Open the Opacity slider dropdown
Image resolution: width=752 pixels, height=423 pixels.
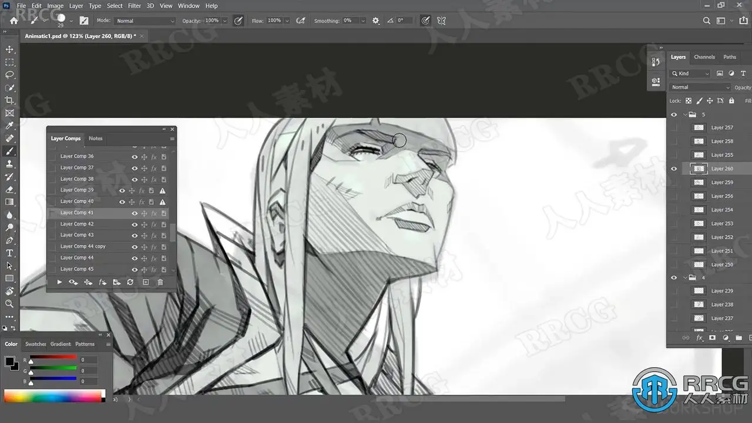click(224, 21)
